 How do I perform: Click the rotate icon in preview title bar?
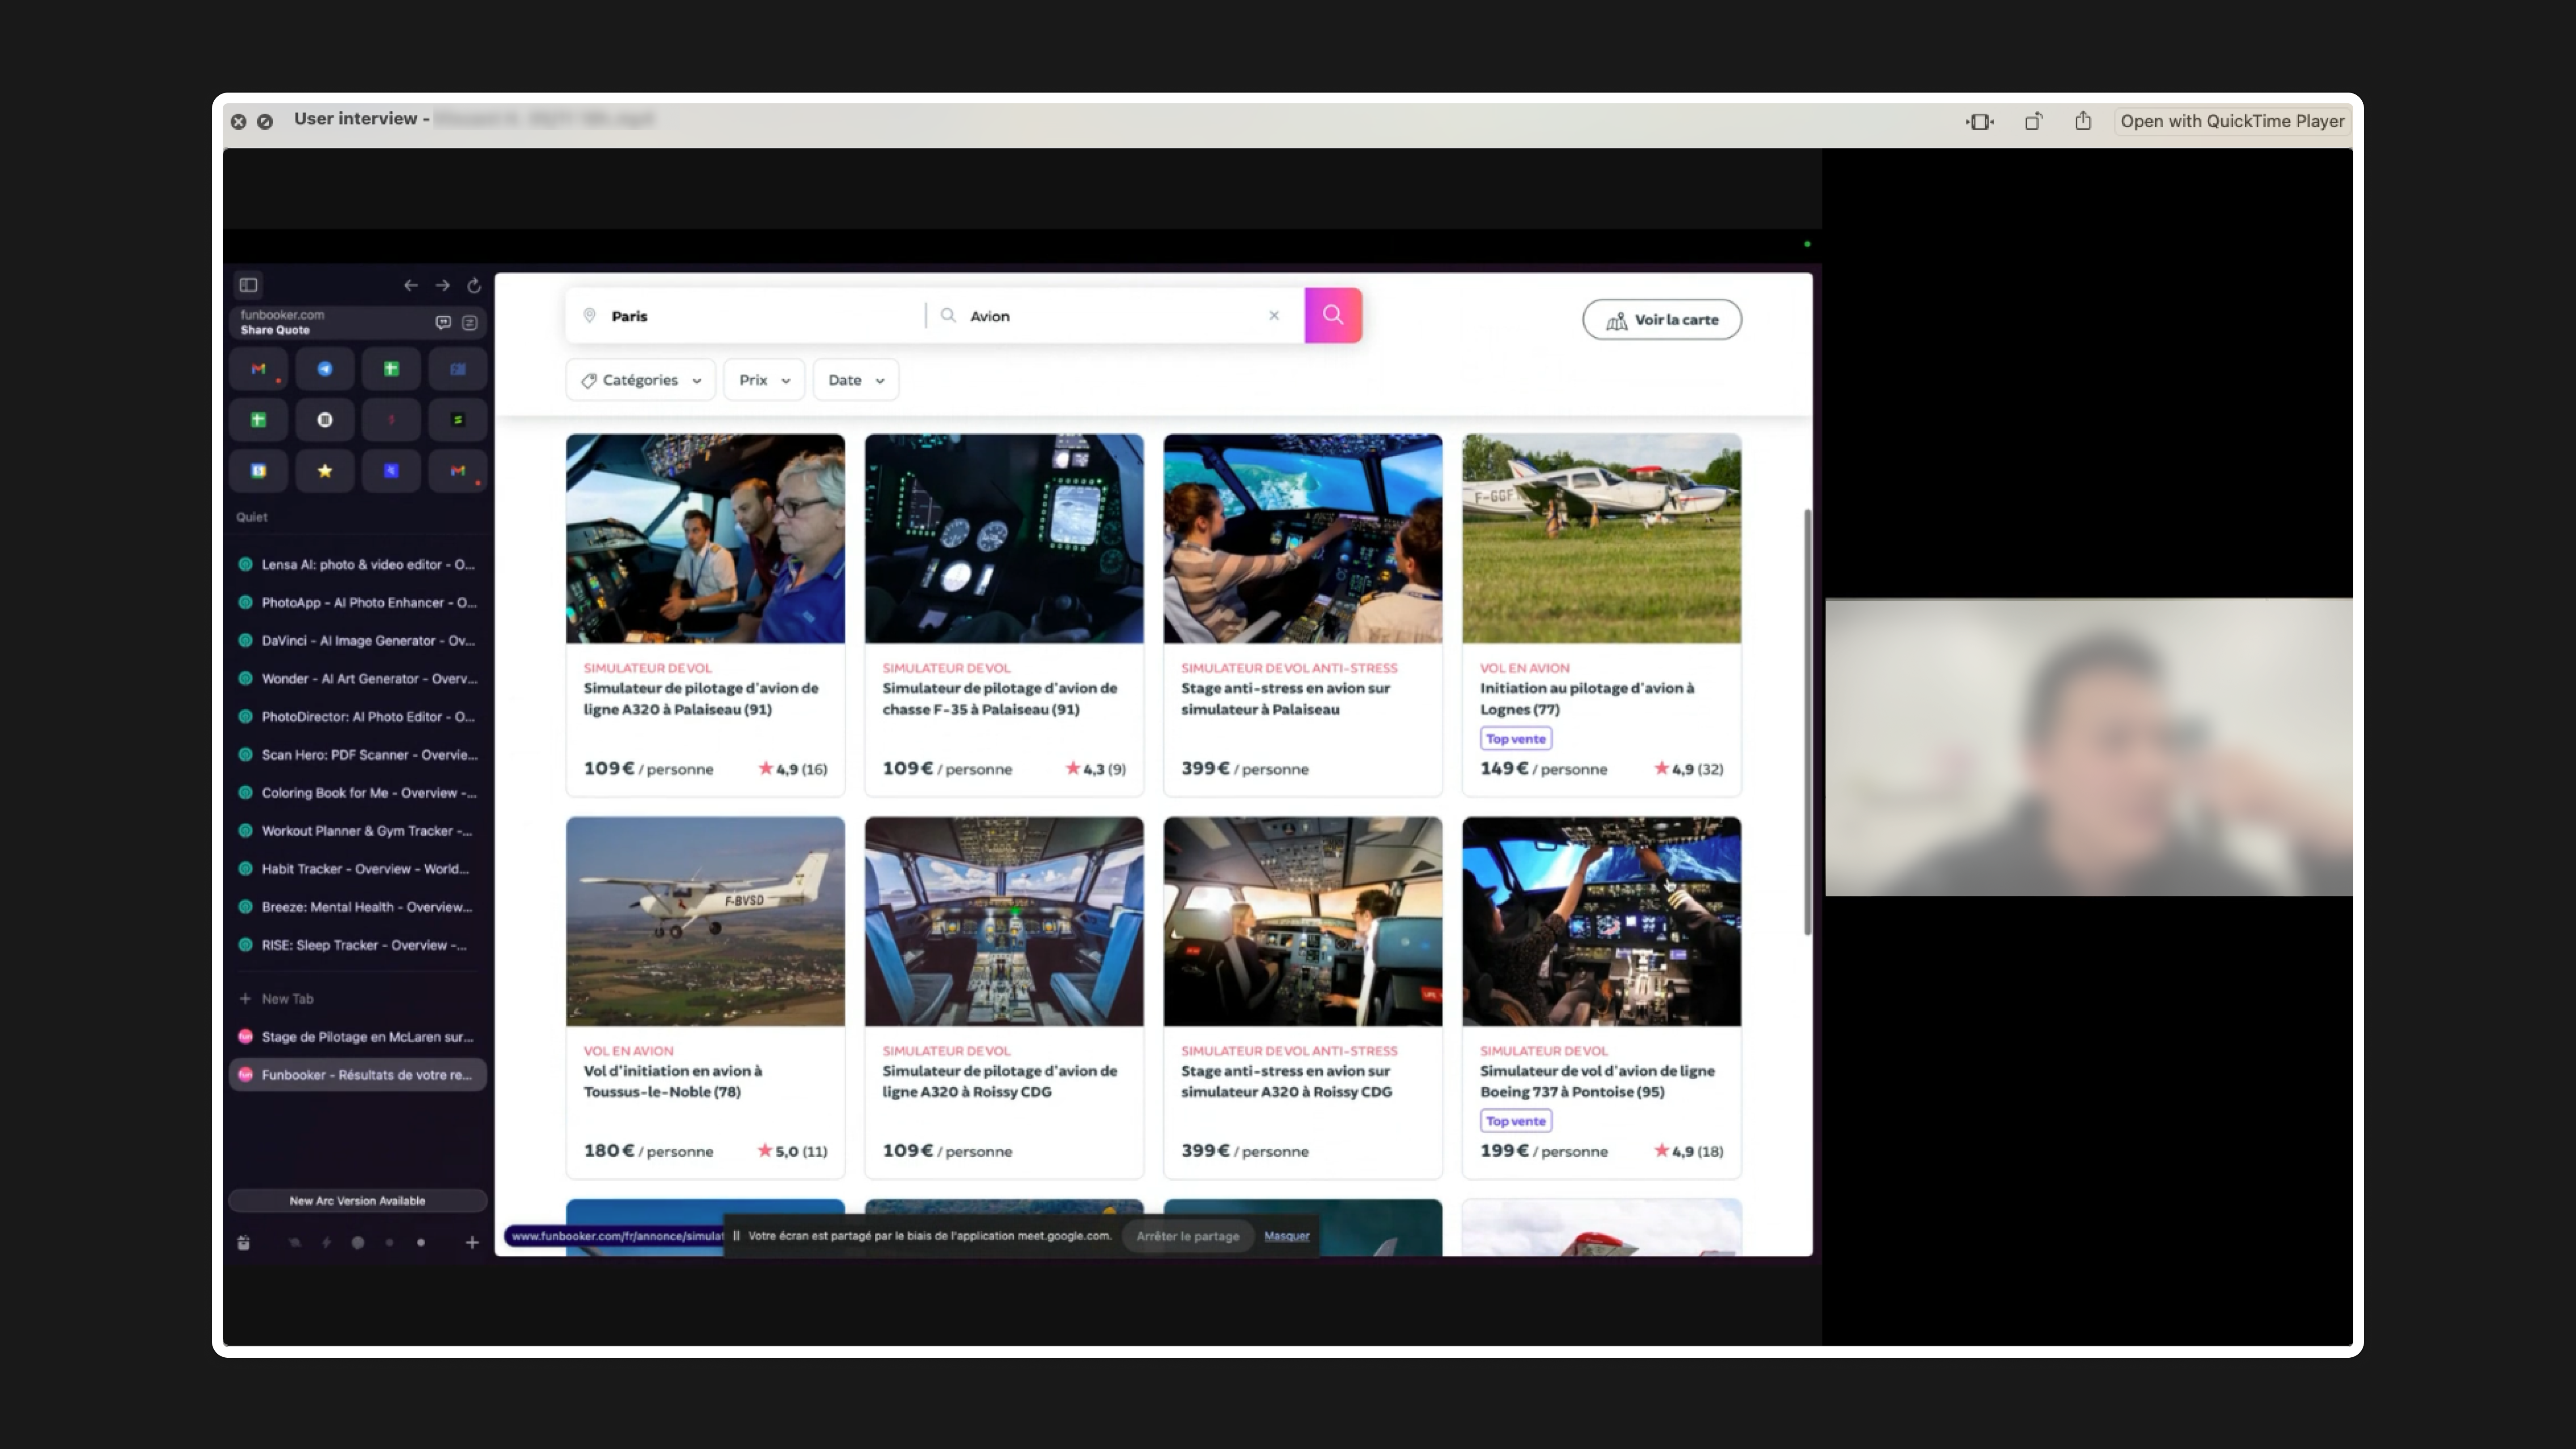(2033, 121)
